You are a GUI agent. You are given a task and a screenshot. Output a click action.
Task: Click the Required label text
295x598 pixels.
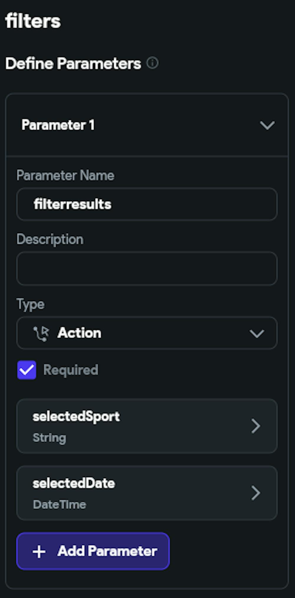[71, 370]
